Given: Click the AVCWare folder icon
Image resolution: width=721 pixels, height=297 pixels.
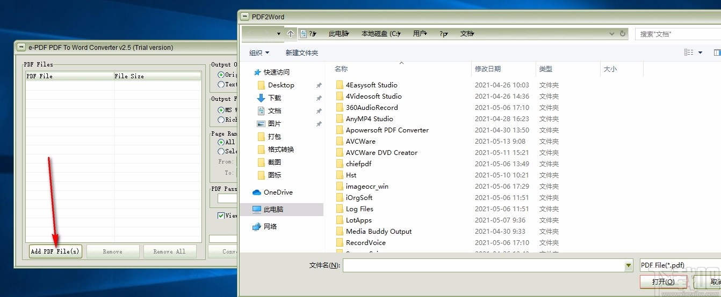Looking at the screenshot, I should [340, 141].
